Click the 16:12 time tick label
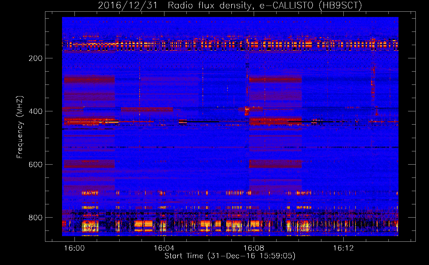Image resolution: width=429 pixels, height=265 pixels. coord(343,248)
